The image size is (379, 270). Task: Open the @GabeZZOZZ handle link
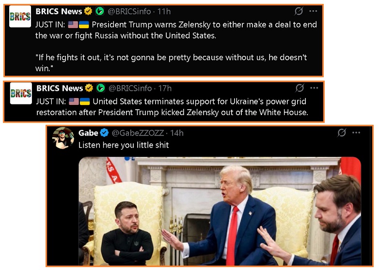pyautogui.click(x=138, y=133)
